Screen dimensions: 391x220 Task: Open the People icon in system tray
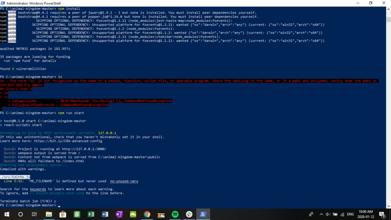click(311, 214)
